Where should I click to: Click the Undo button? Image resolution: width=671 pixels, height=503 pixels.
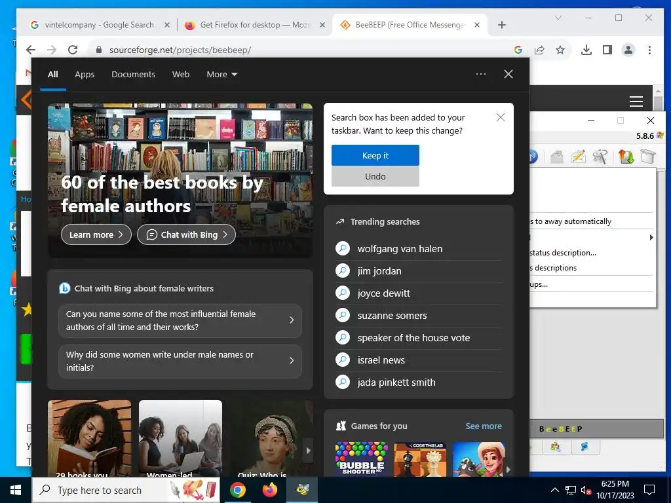tap(375, 176)
